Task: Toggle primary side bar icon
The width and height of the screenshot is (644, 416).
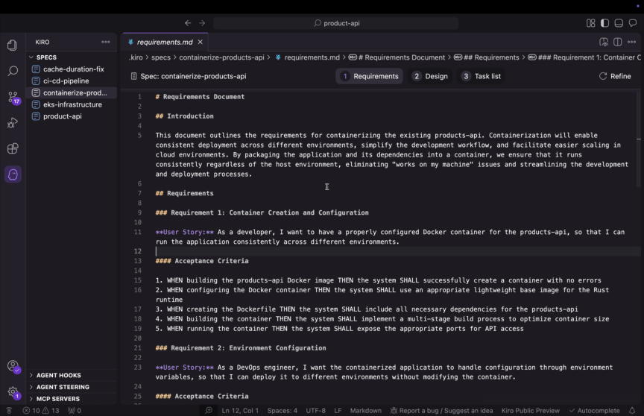Action: [604, 23]
